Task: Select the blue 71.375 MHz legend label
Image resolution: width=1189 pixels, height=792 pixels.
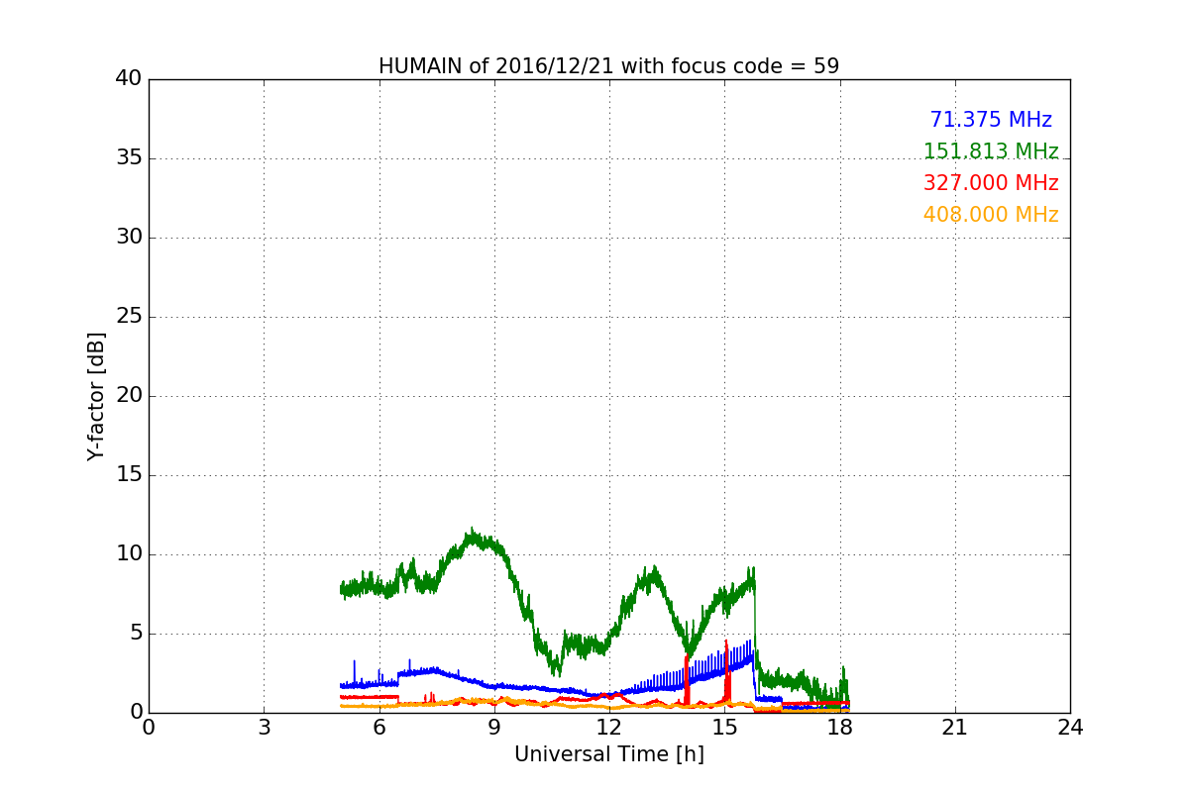Action: click(991, 120)
